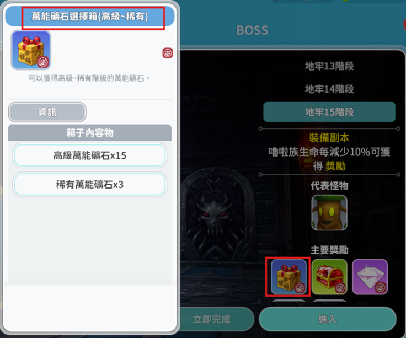Screen dimensions: 406x338
Task: Select 地牢14階段 stage
Action: coord(329,89)
